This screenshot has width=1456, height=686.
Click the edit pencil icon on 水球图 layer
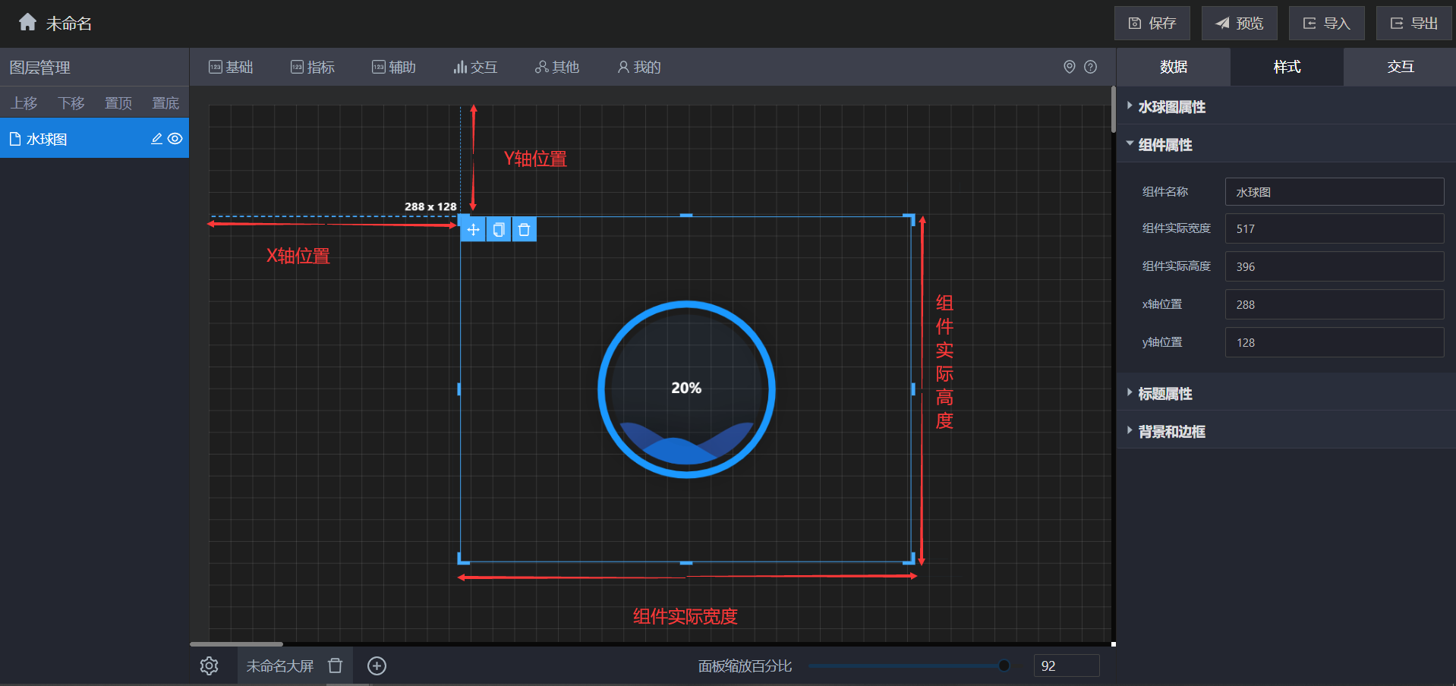[x=157, y=139]
